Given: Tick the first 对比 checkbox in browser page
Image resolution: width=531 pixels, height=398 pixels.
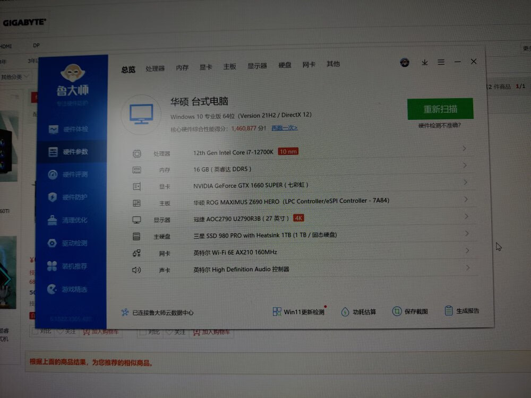Looking at the screenshot, I should [x=35, y=331].
